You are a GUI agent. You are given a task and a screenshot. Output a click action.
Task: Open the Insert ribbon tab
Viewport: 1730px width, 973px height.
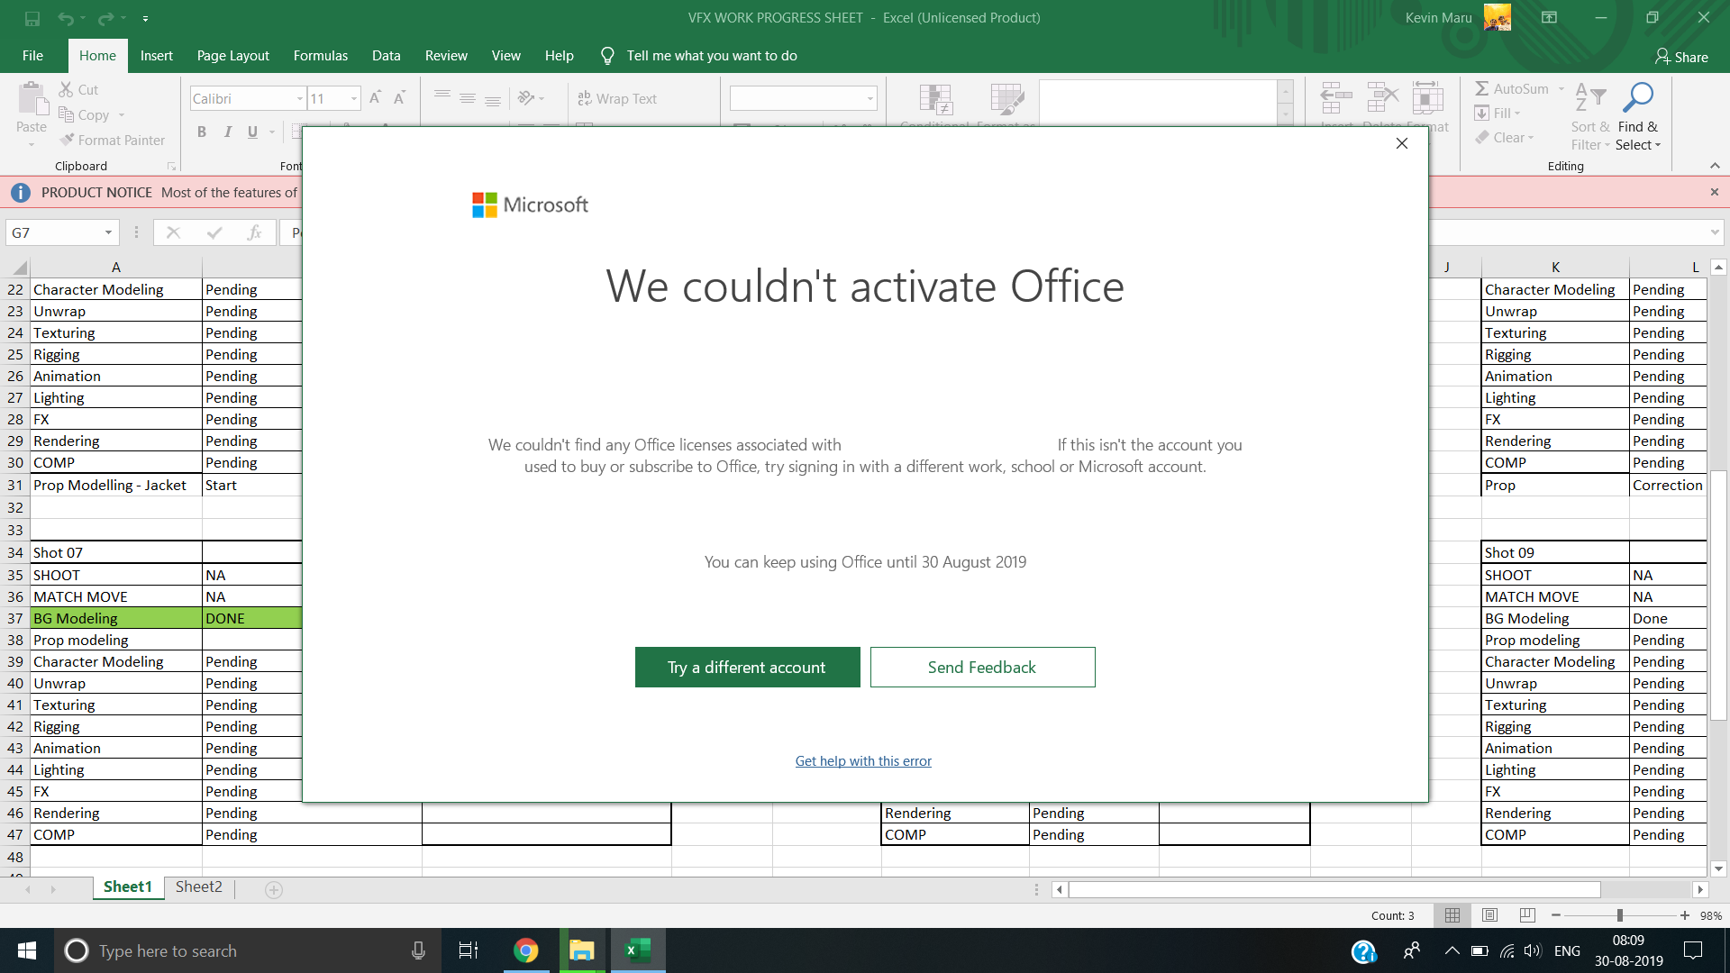tap(157, 56)
